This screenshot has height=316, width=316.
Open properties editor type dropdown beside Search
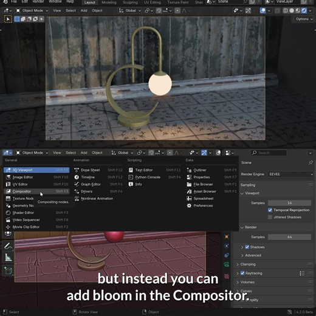point(230,153)
